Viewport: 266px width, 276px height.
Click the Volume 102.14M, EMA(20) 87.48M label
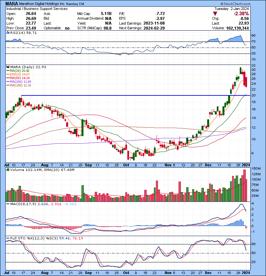click(x=42, y=170)
